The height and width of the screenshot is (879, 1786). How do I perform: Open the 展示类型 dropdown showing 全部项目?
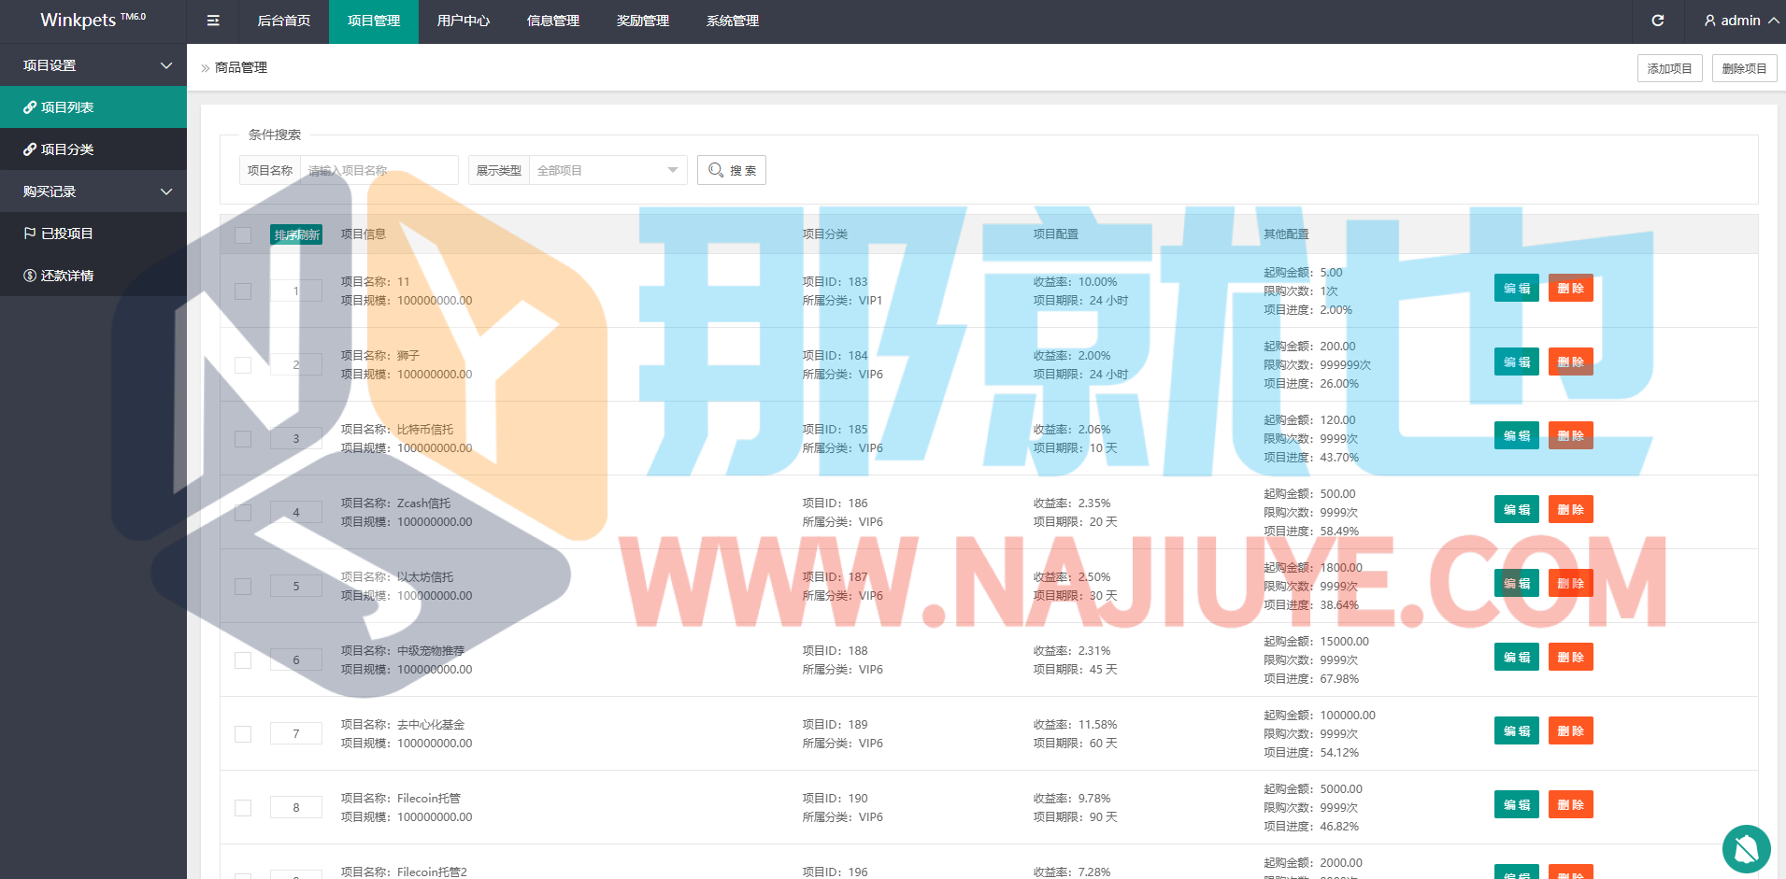point(607,170)
